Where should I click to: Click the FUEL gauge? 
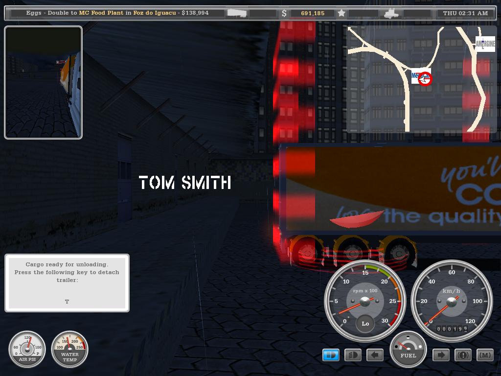(x=408, y=349)
